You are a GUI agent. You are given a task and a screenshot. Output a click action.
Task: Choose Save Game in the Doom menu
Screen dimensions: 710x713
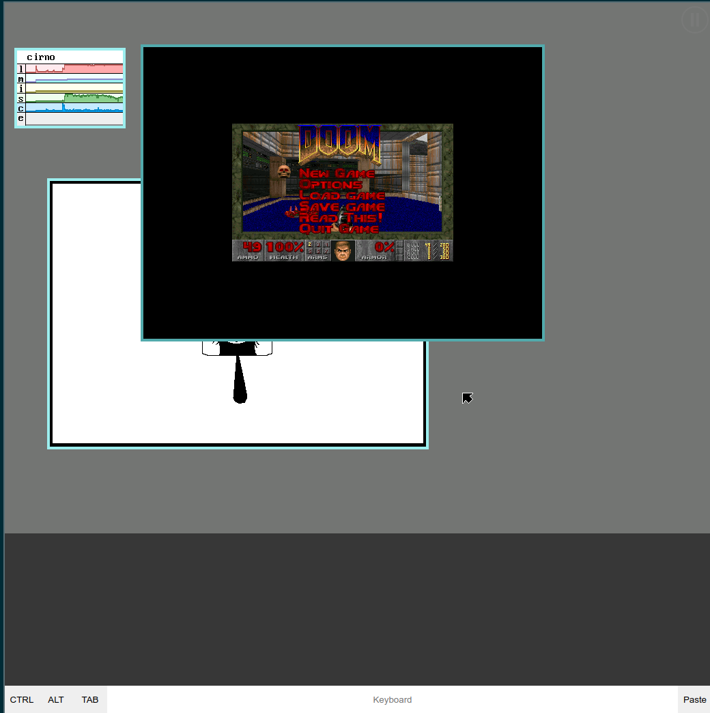(x=342, y=207)
